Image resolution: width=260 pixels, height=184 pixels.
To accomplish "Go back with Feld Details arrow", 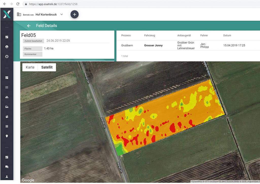I will click(x=29, y=26).
